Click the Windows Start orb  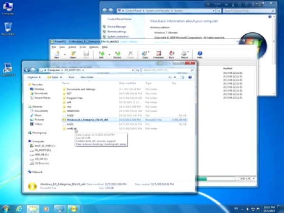[x=6, y=209]
